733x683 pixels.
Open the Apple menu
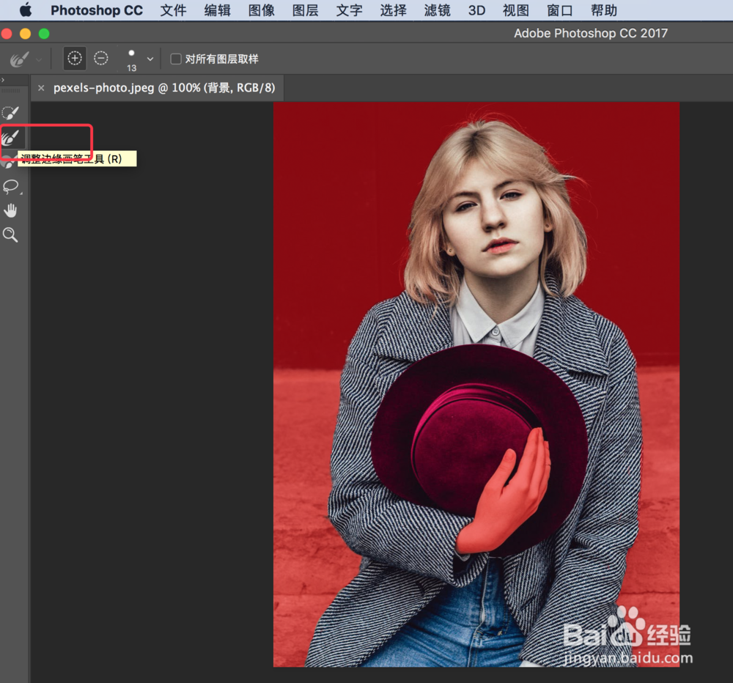pos(26,10)
